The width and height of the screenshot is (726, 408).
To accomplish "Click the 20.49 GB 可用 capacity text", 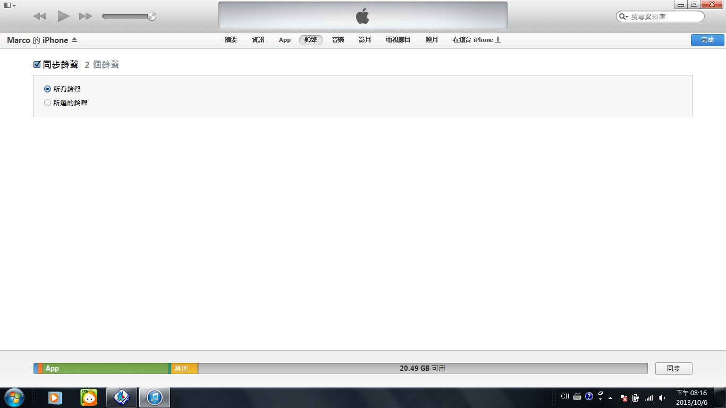I will click(423, 368).
